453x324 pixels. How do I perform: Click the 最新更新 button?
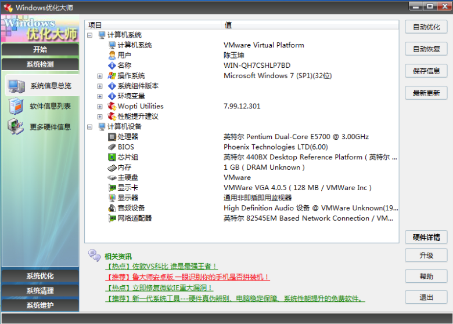(426, 93)
